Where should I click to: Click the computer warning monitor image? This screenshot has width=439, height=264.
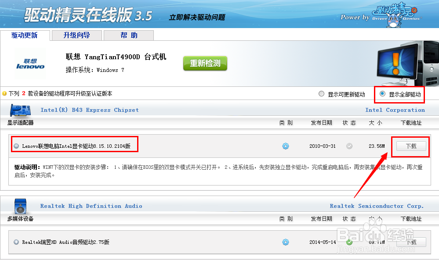407,64
